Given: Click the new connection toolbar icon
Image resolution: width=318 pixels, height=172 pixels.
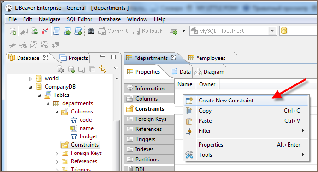Looking at the screenshot, I should point(13,31).
